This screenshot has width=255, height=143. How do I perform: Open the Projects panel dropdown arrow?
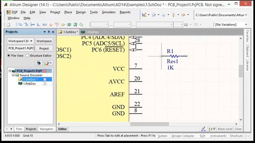click(45, 32)
